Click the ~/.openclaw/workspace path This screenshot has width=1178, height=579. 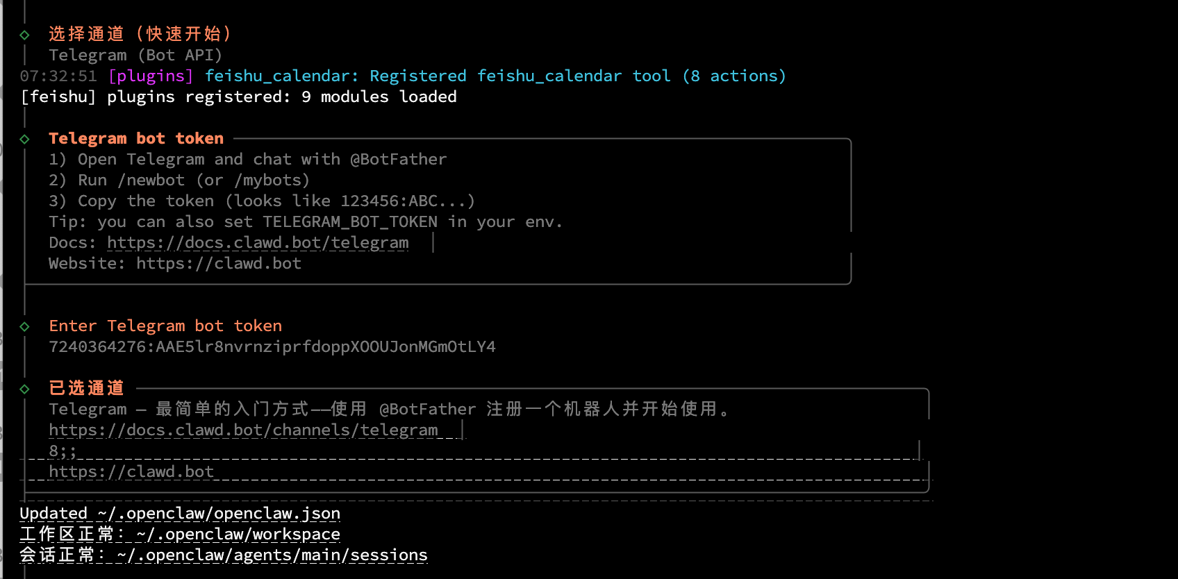238,535
